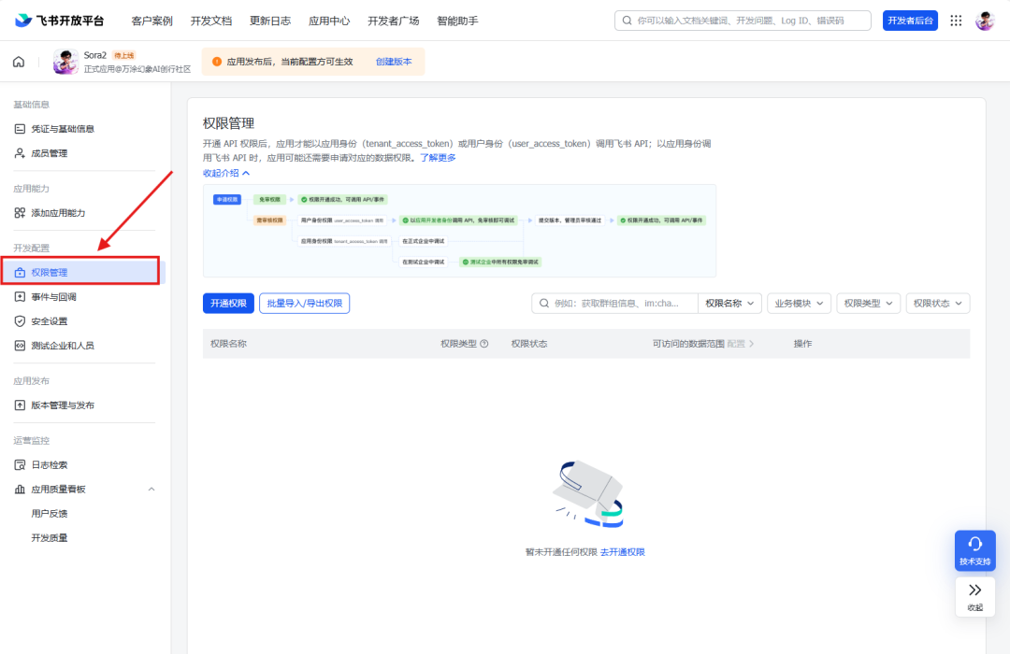
Task: Click the 日志检索 sidebar icon
Action: coord(20,464)
